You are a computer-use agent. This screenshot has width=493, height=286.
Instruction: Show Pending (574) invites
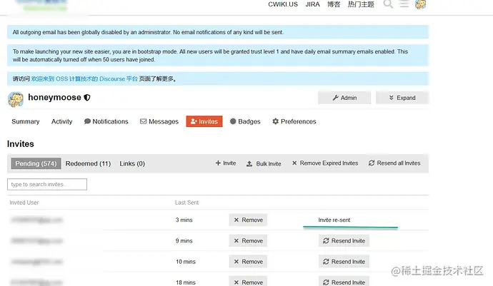(x=36, y=163)
